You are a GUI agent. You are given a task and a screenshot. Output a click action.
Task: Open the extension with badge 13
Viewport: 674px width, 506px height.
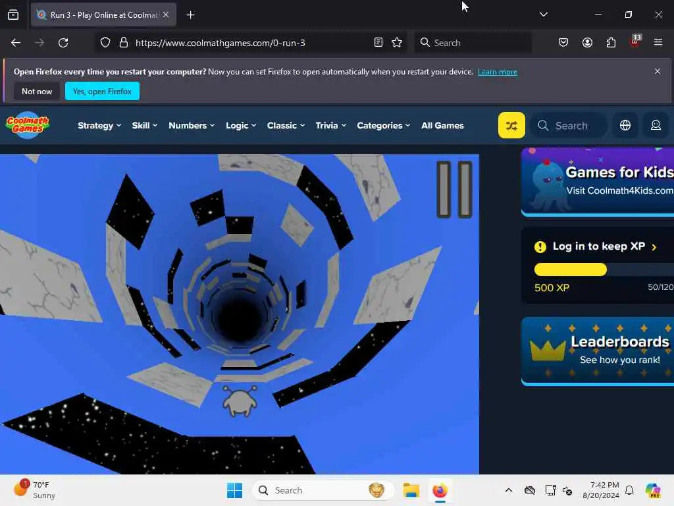pyautogui.click(x=635, y=42)
